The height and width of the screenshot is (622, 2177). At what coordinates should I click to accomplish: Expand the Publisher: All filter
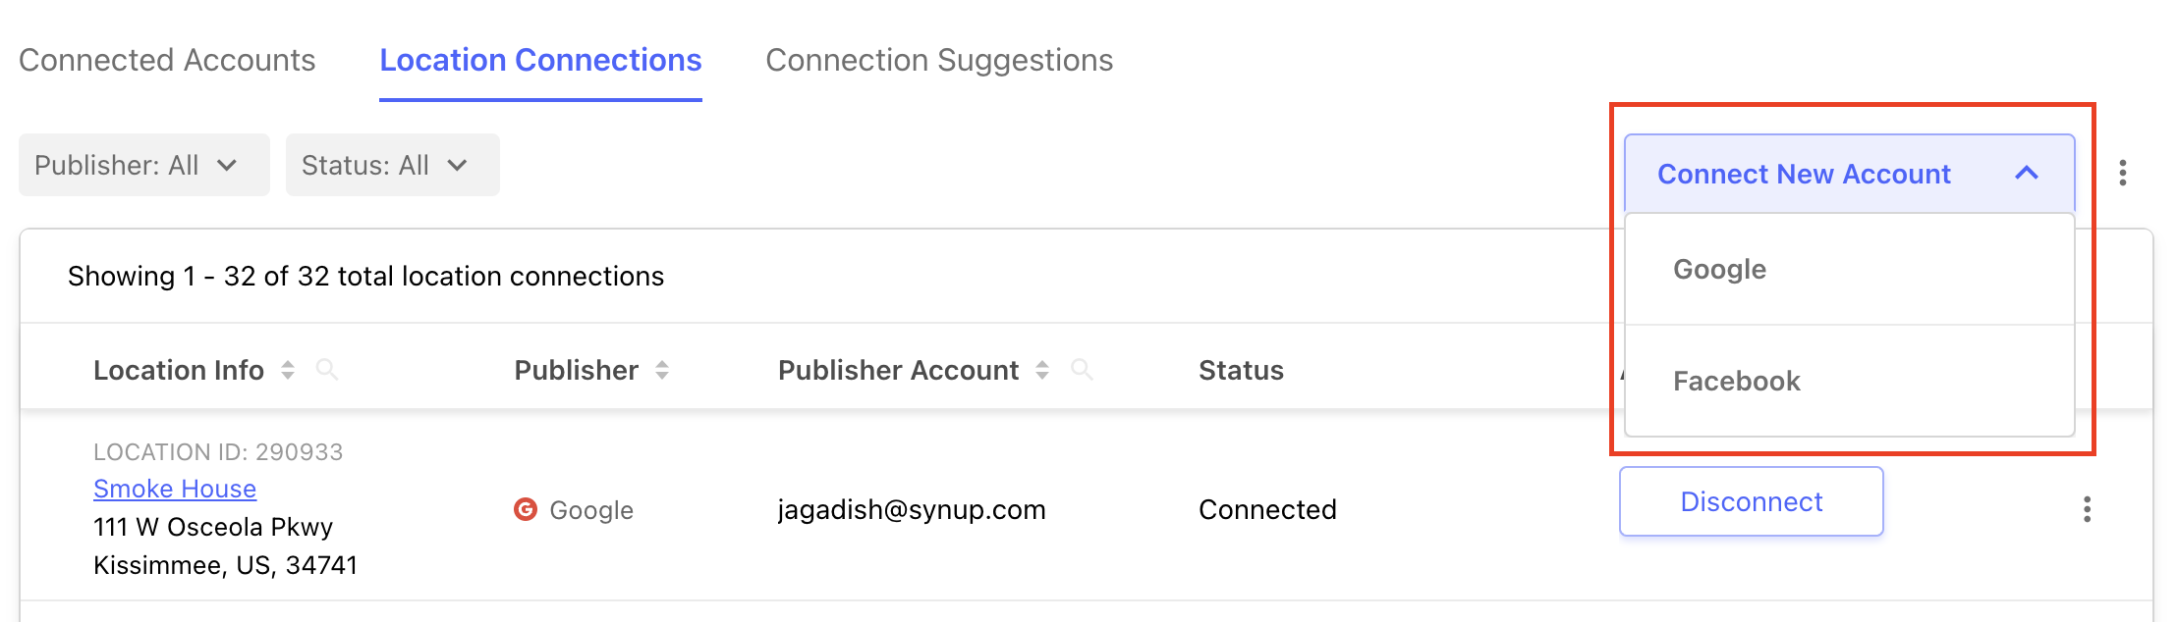(x=143, y=165)
